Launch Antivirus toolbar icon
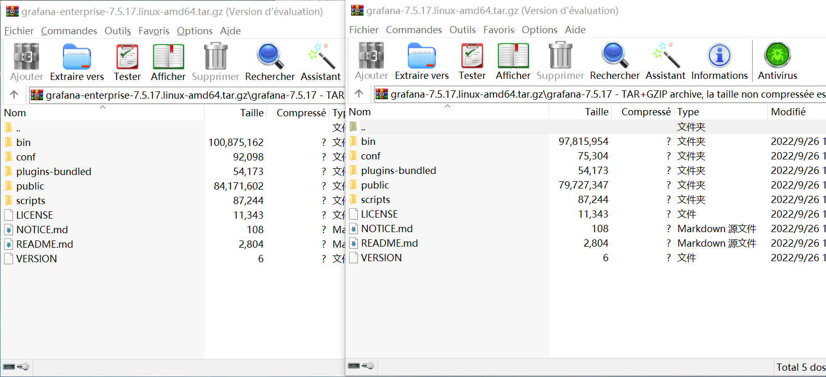 point(778,56)
